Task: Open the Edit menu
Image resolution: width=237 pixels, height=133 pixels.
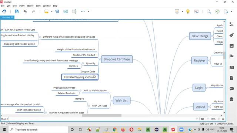Action: click(x=9, y=6)
